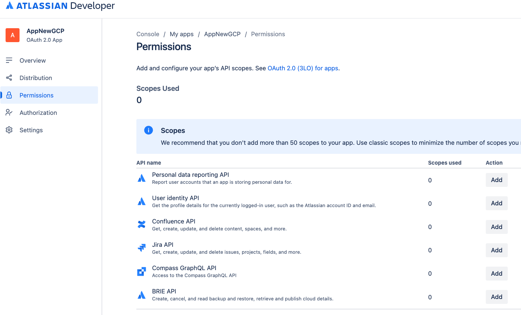Click the Compass GraphQL API icon
Screen dimensions: 521x315
[x=141, y=271]
